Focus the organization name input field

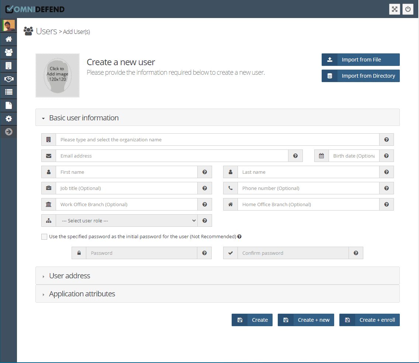(218, 140)
